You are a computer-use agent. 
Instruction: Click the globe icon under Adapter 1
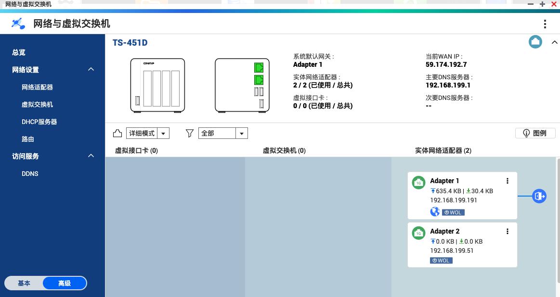[x=435, y=211]
